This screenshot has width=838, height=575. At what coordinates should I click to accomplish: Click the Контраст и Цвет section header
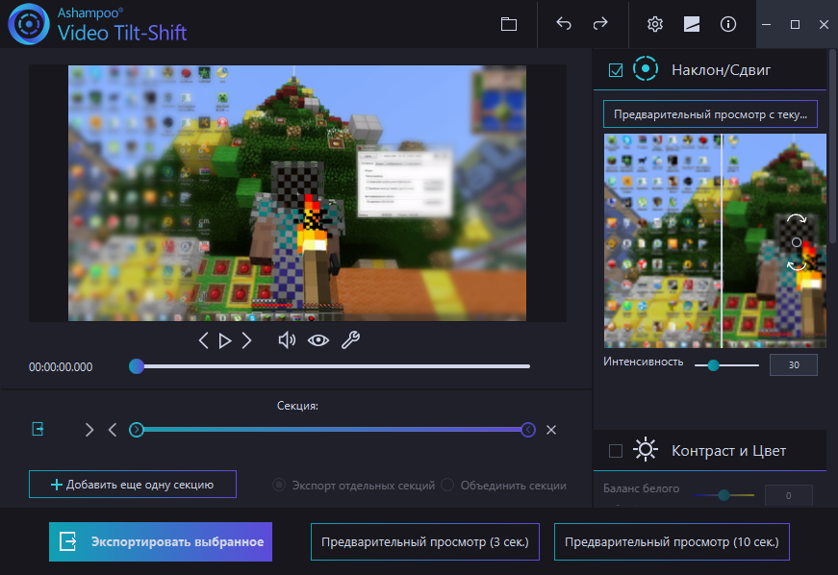click(x=710, y=451)
